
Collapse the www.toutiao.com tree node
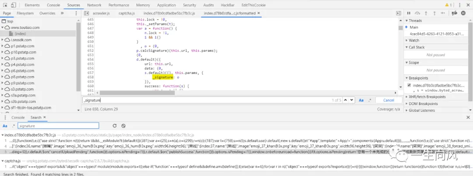coord(3,28)
